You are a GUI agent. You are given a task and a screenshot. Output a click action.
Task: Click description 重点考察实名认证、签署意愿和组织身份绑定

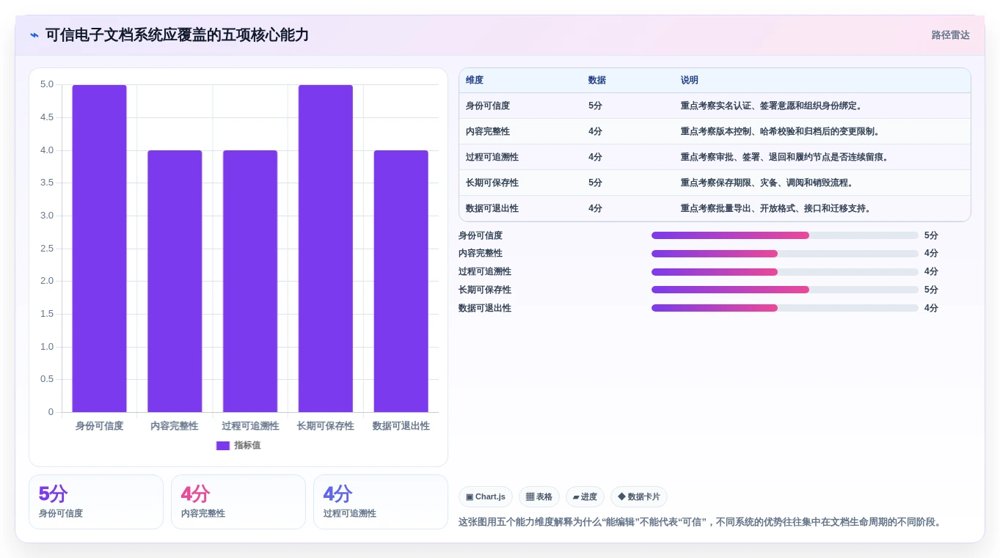[771, 106]
